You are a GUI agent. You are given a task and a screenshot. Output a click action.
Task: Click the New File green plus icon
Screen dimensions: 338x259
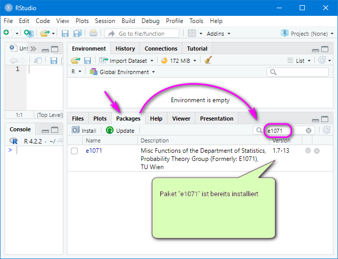(x=6, y=33)
